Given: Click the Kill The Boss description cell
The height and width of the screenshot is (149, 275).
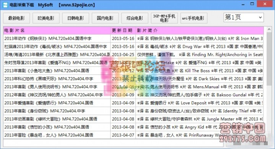Looking at the screenshot, I should [x=200, y=71].
